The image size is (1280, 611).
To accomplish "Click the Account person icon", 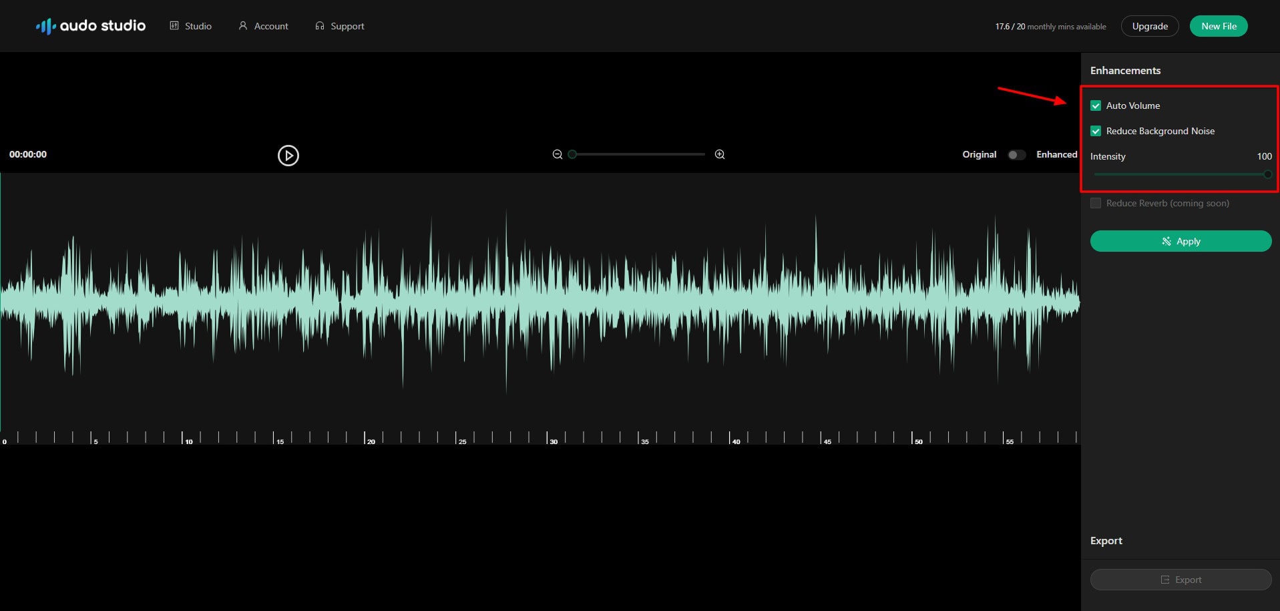I will click(x=243, y=26).
